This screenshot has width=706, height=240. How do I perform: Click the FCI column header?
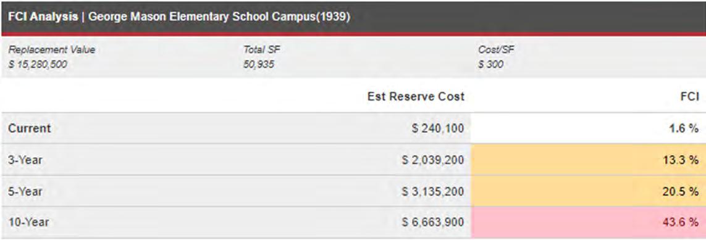[x=689, y=96]
